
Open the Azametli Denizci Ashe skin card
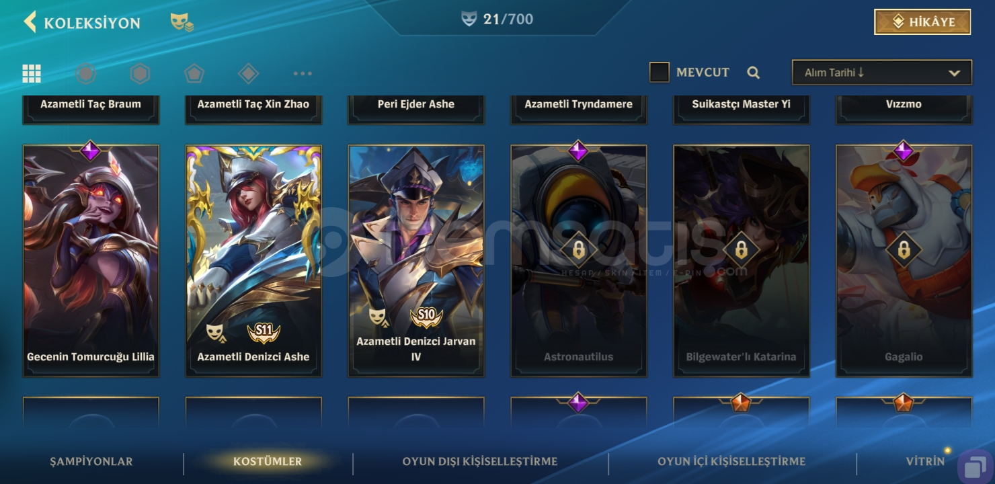coord(253,261)
